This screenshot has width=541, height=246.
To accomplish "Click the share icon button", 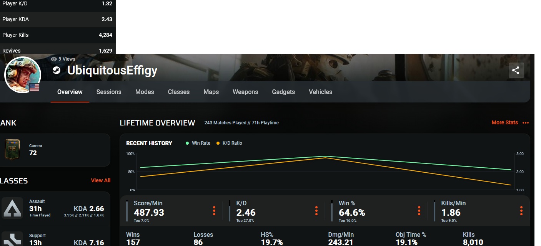I will [x=516, y=70].
